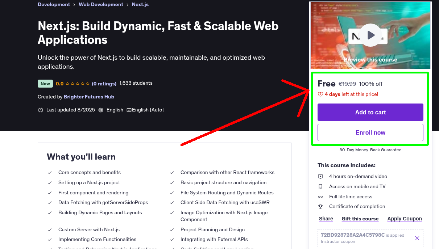Click 'Client Side Data Fetching with useSWR'

[x=225, y=203]
